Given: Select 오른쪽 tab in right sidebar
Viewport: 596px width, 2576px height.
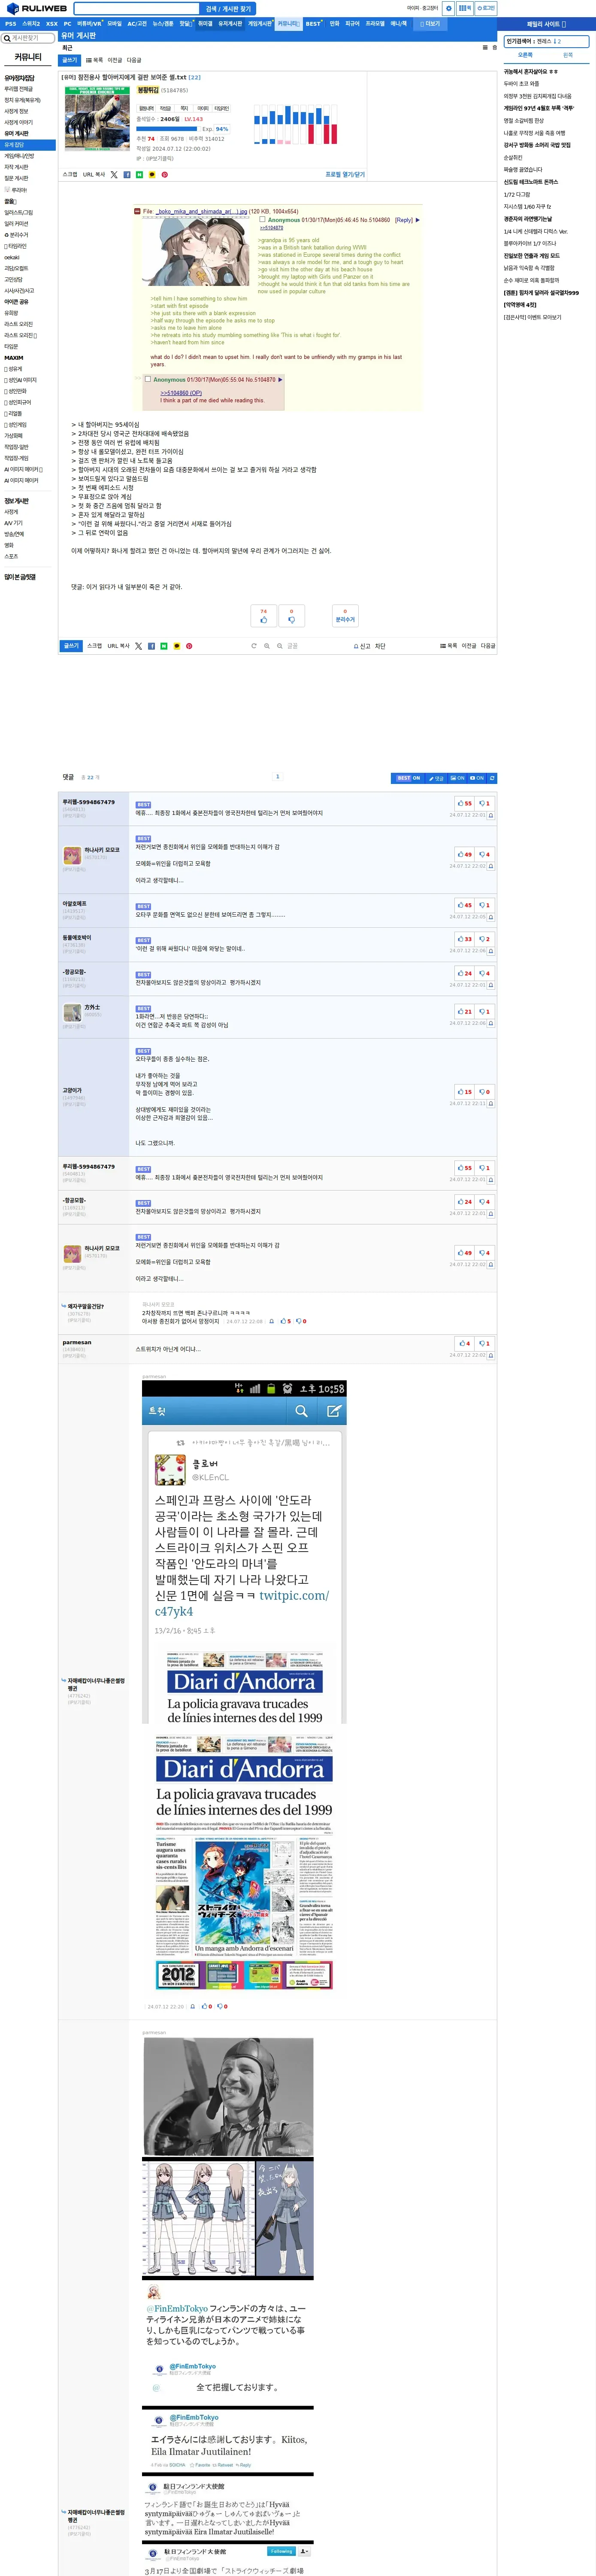Looking at the screenshot, I should pos(525,55).
